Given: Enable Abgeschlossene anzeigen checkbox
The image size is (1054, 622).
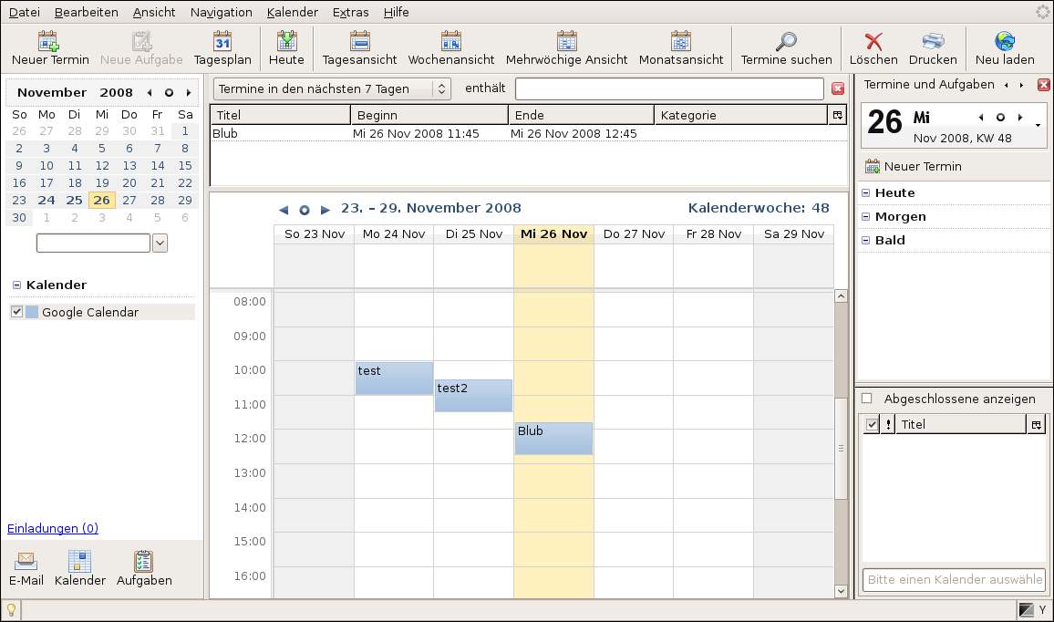Looking at the screenshot, I should tap(867, 399).
